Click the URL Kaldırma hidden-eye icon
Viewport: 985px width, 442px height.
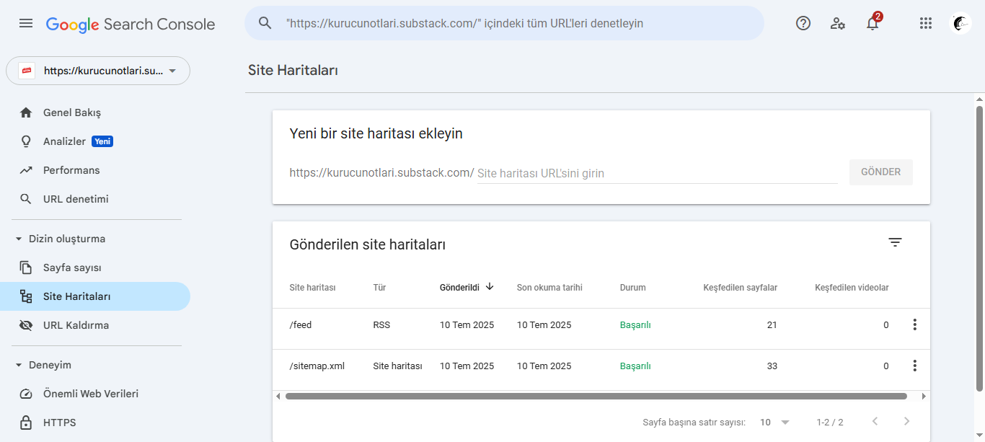tap(26, 325)
